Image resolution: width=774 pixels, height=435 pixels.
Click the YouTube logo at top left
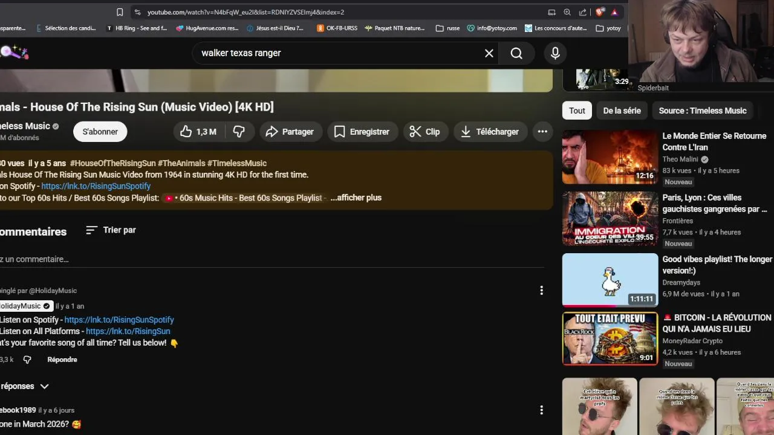(x=13, y=53)
